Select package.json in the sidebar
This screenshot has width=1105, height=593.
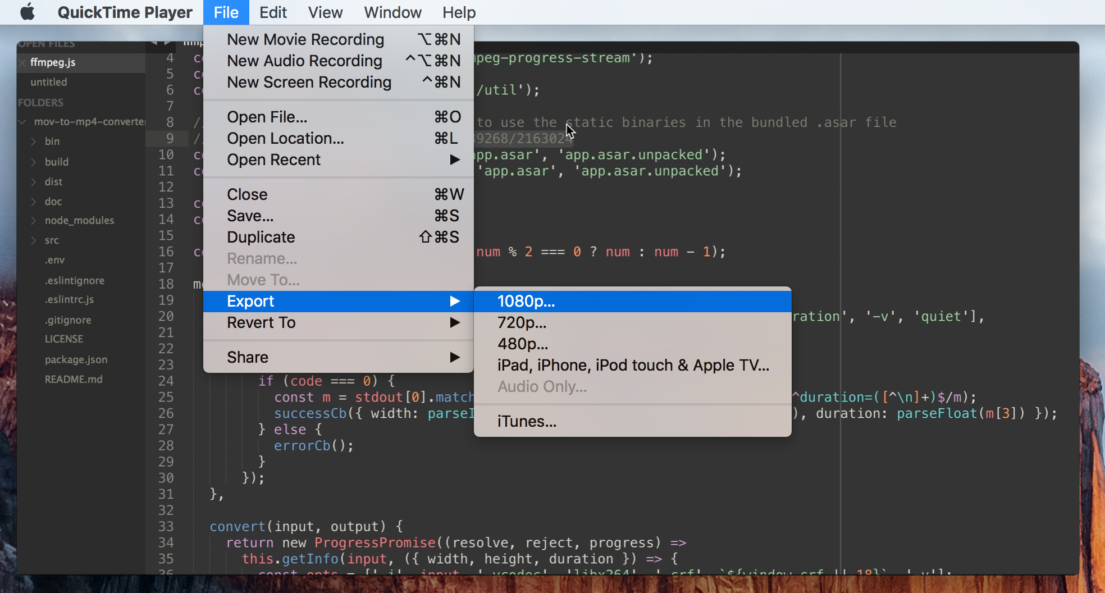76,359
